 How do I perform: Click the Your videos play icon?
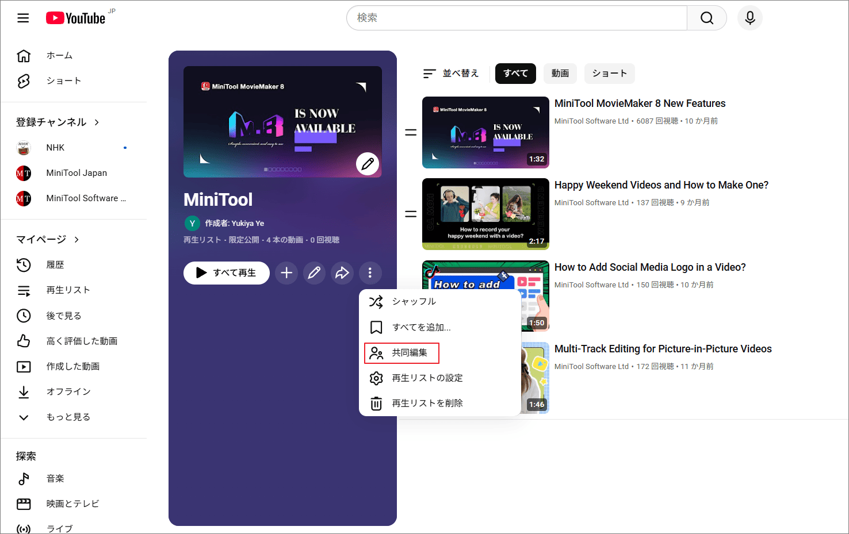[24, 366]
